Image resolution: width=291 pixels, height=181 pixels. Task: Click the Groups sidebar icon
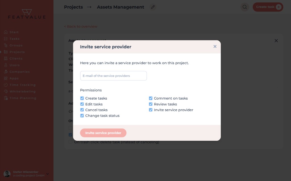point(6,45)
